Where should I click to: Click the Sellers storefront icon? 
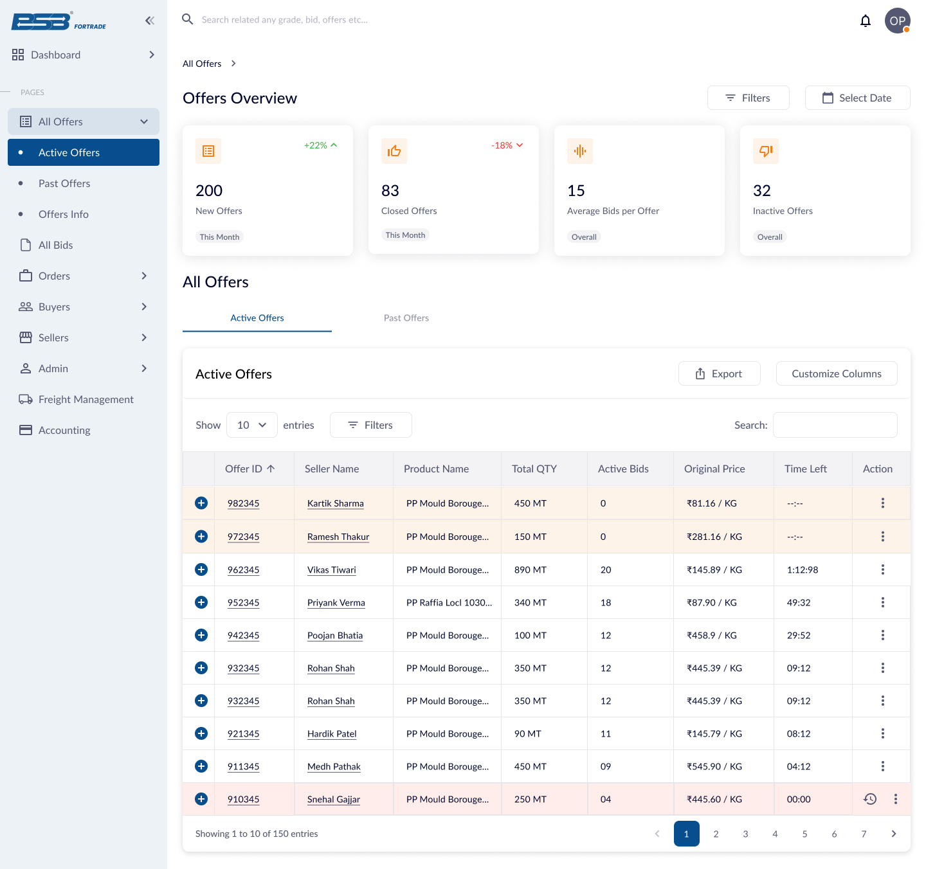coord(26,337)
